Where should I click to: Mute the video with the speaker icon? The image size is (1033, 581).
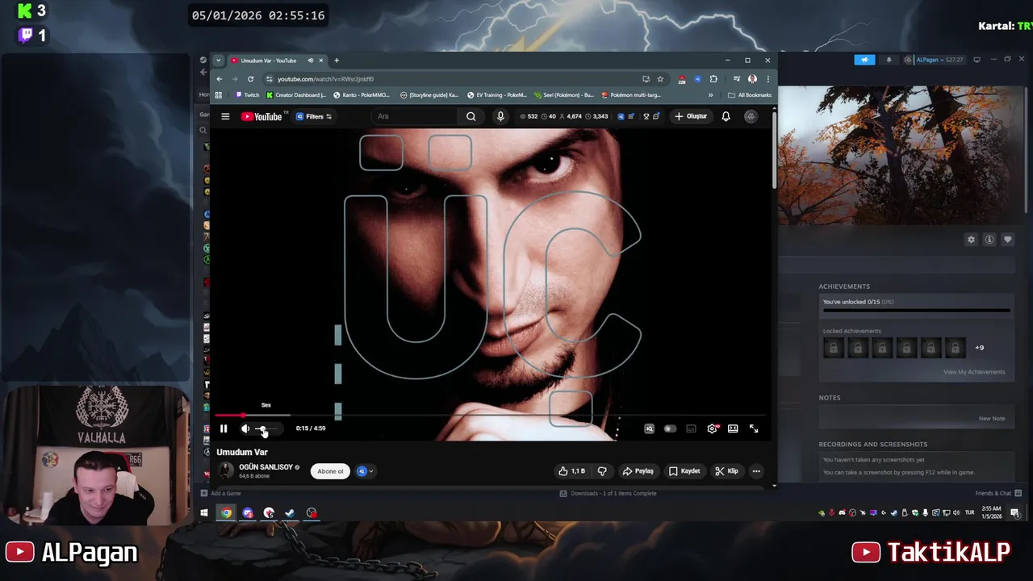pyautogui.click(x=245, y=428)
